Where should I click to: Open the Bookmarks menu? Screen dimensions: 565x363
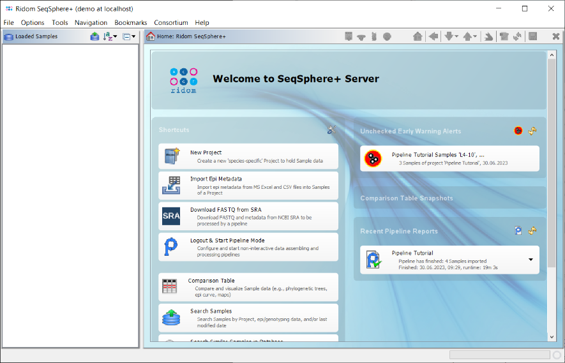click(131, 22)
